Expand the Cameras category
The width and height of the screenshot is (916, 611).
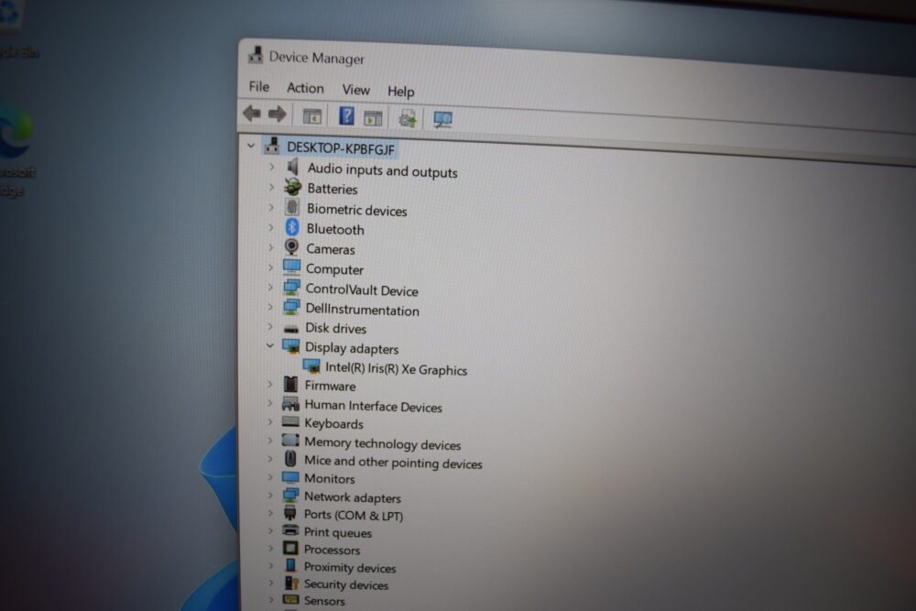tap(270, 247)
